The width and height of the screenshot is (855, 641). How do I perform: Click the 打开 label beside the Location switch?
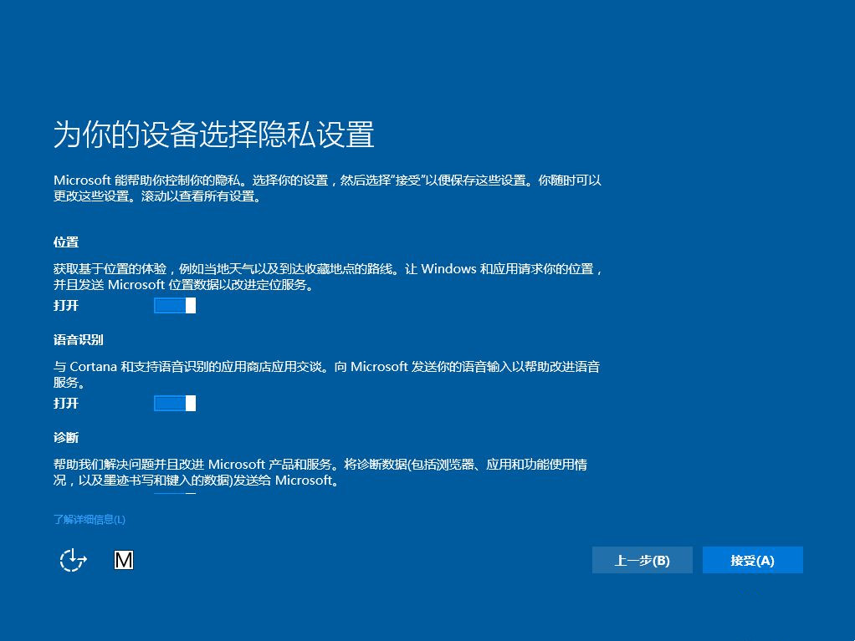pos(64,306)
